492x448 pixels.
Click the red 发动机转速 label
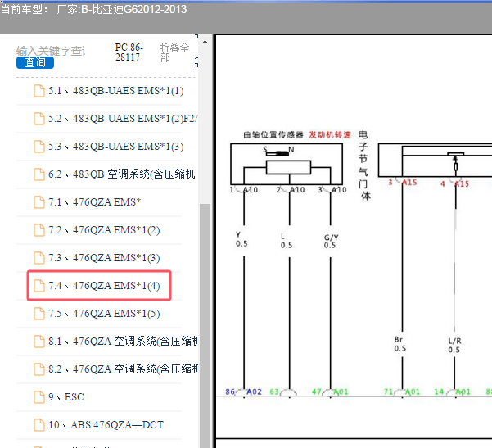[x=330, y=134]
